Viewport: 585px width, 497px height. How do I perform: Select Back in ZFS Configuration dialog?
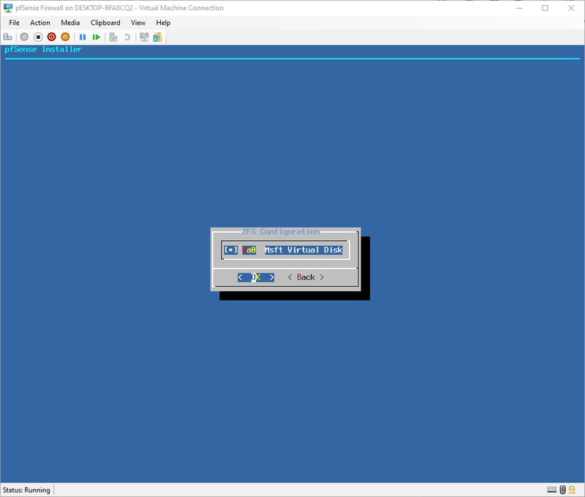(306, 277)
